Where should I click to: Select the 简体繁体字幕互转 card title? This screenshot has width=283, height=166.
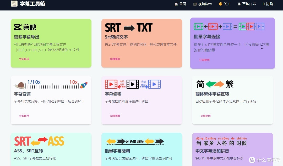point(212,94)
